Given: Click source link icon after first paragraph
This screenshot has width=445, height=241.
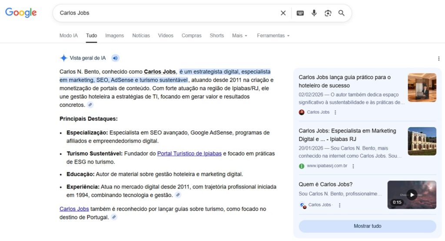Looking at the screenshot, I should pyautogui.click(x=90, y=105).
